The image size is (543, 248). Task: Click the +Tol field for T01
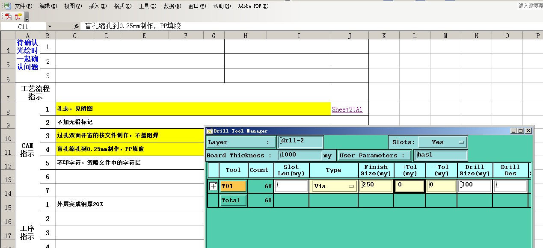point(409,186)
